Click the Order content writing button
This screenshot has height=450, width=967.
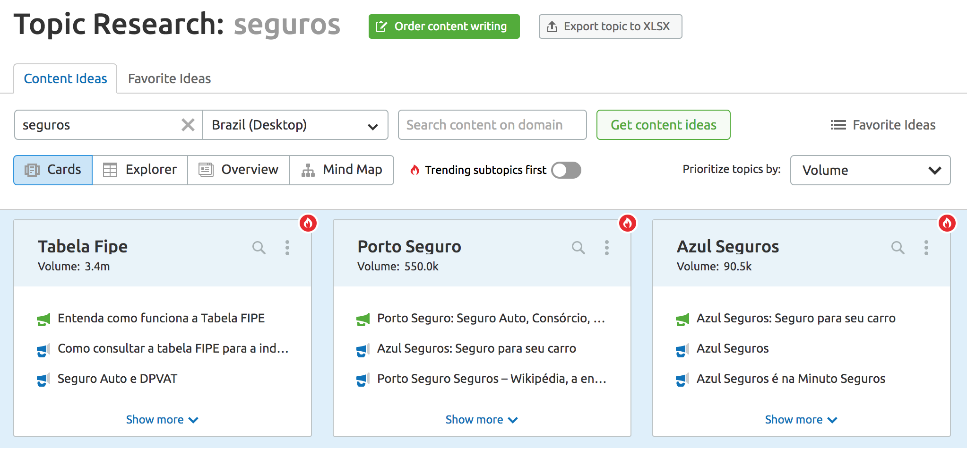444,26
